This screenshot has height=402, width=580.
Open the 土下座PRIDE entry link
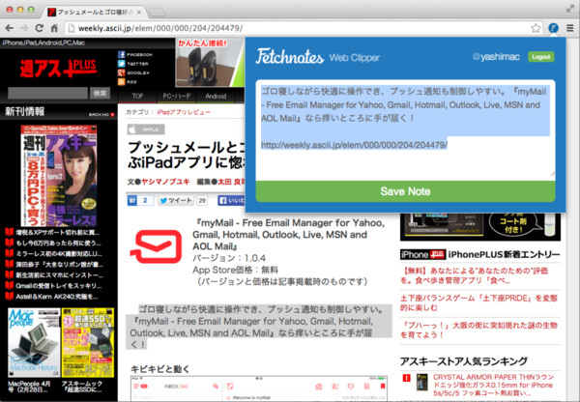[x=479, y=302]
